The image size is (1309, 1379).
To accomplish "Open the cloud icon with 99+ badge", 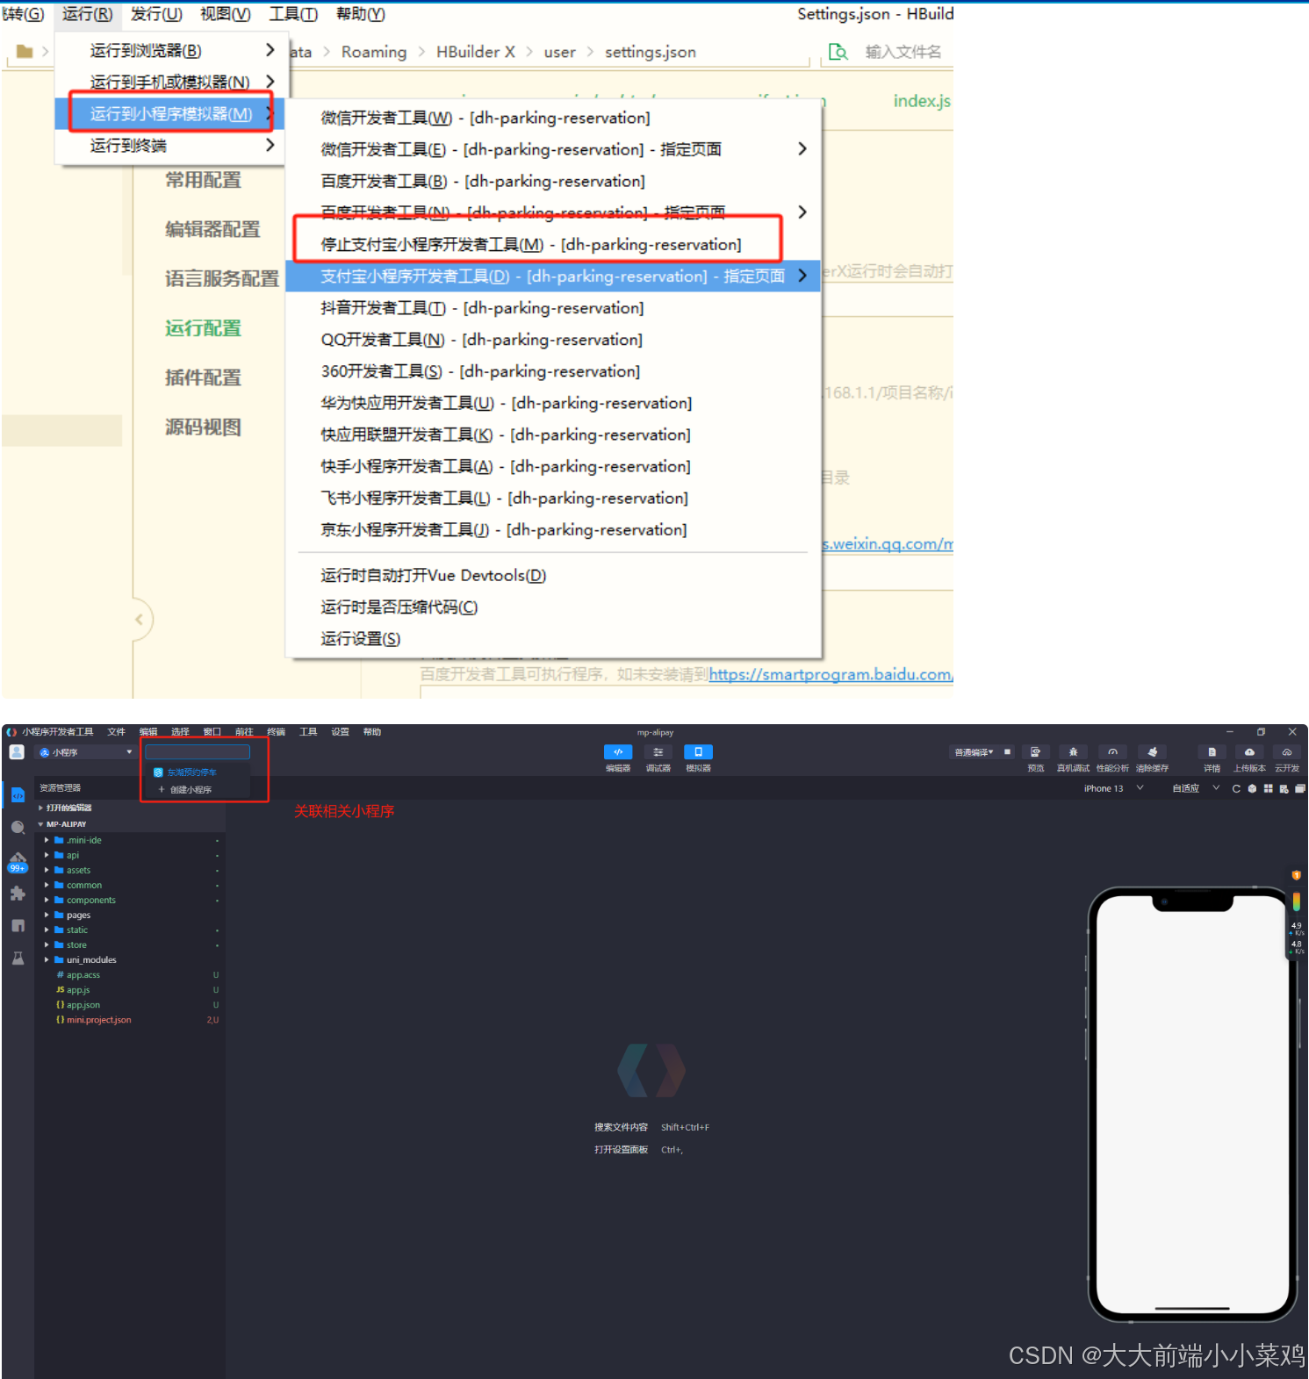I will click(18, 861).
